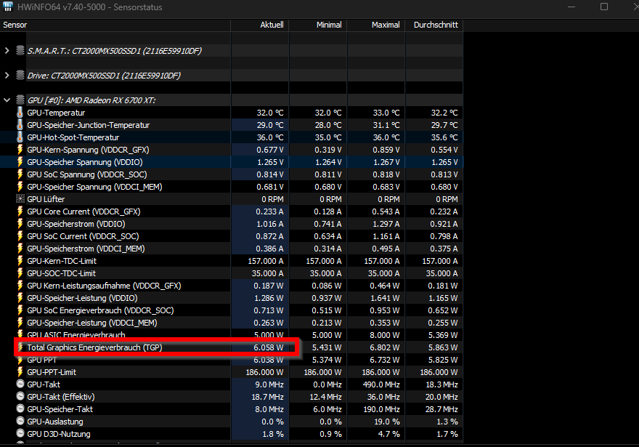Click the 157.000 A current Kern-TDC-Limit value
This screenshot has width=639, height=447.
pyautogui.click(x=265, y=261)
